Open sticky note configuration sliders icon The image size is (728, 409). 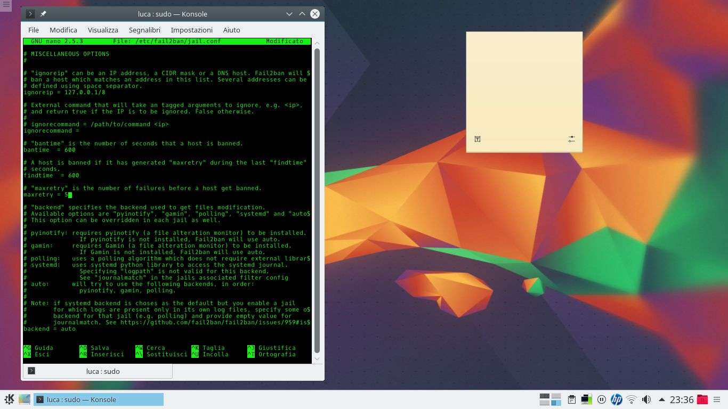click(571, 139)
